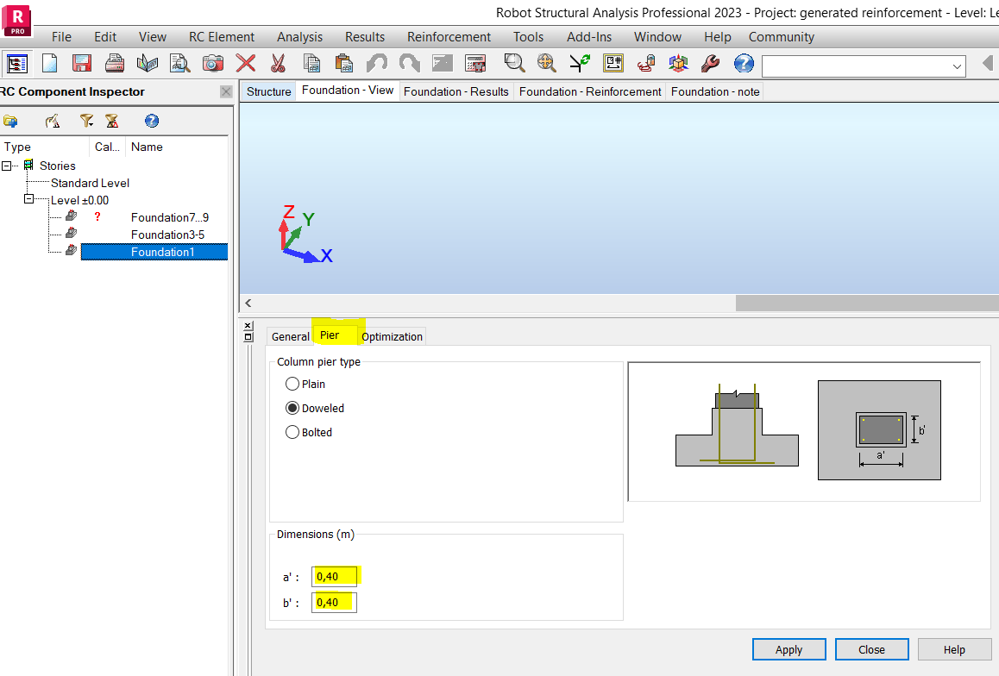Select the Plain column pier type

pos(292,384)
